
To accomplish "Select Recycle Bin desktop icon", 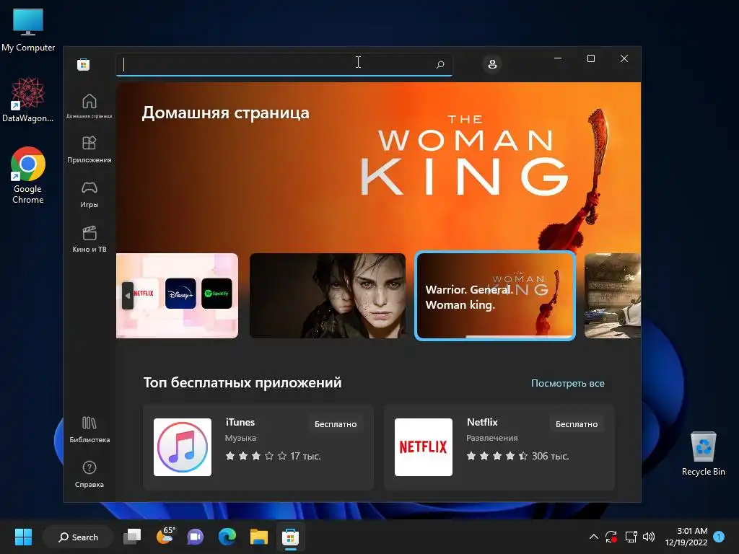I will click(703, 454).
